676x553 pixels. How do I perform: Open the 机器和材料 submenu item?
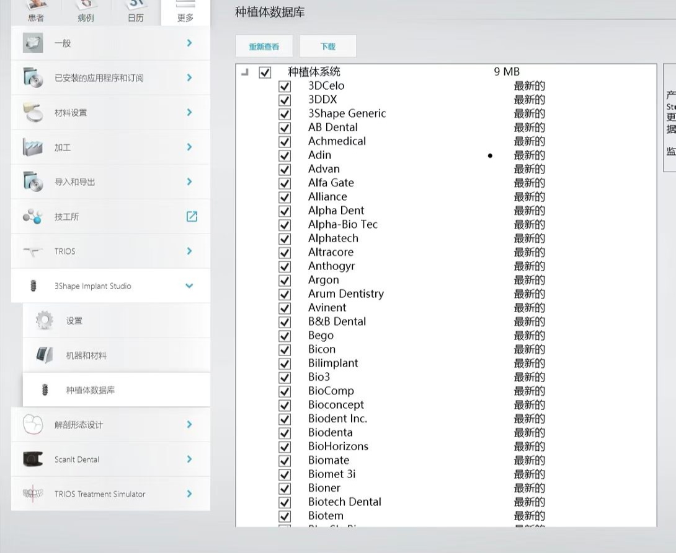pos(117,355)
